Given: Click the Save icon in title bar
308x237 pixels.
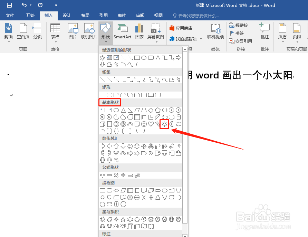Looking at the screenshot, I should 9,5.
